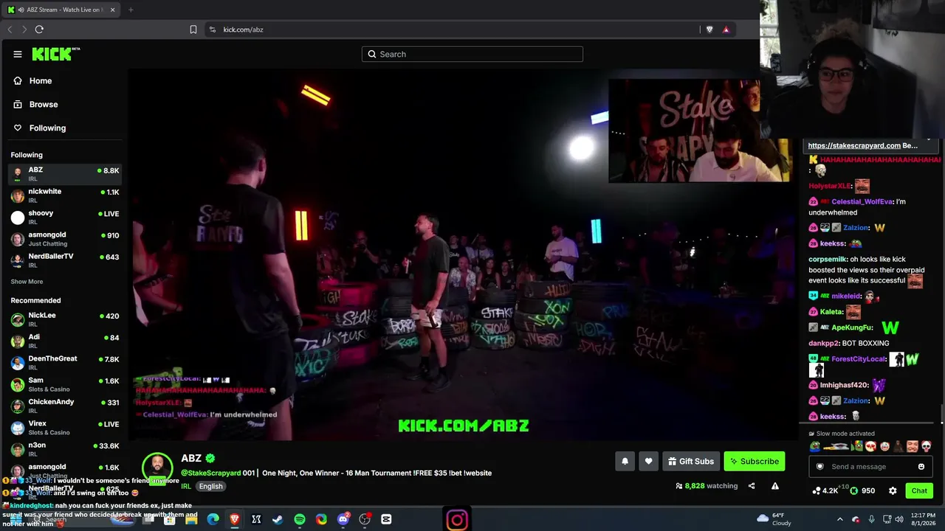Open NickLee recommended channel

click(x=65, y=319)
